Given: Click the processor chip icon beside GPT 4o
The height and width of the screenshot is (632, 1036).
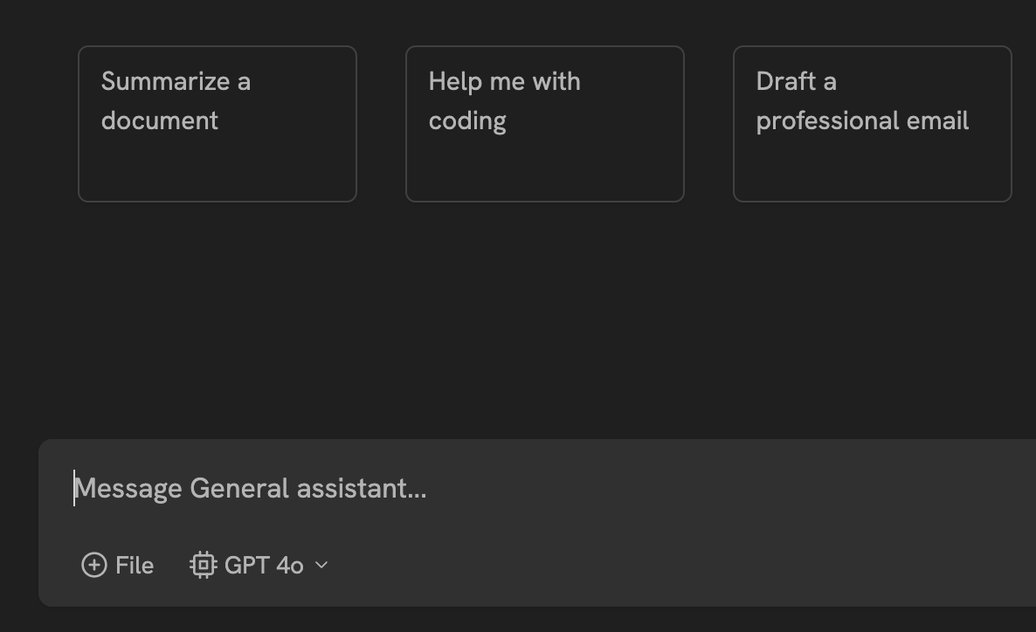Looking at the screenshot, I should coord(203,565).
